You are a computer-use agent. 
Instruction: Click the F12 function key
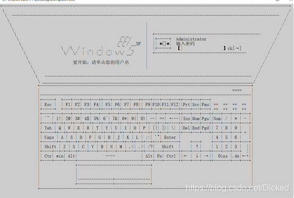click(x=175, y=104)
